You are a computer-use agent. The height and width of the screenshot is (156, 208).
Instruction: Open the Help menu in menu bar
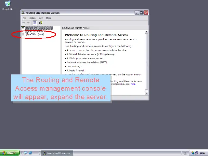tap(48, 18)
